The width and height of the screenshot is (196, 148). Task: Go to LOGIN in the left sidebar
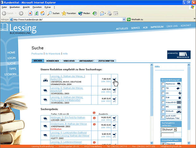(x=11, y=58)
